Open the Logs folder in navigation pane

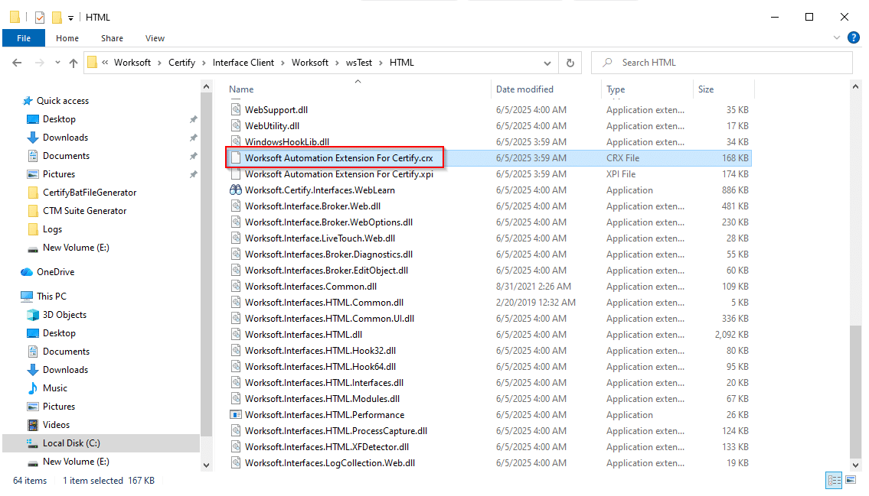[52, 229]
